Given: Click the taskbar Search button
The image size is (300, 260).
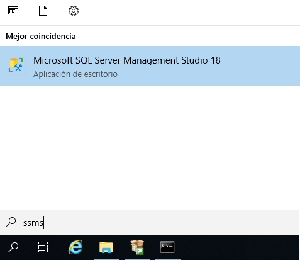Looking at the screenshot, I should [13, 247].
